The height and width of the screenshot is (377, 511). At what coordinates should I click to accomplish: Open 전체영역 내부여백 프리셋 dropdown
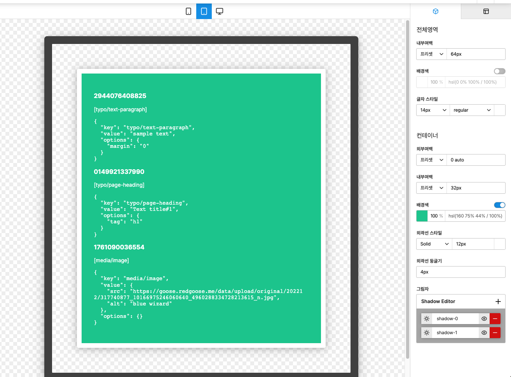[431, 54]
